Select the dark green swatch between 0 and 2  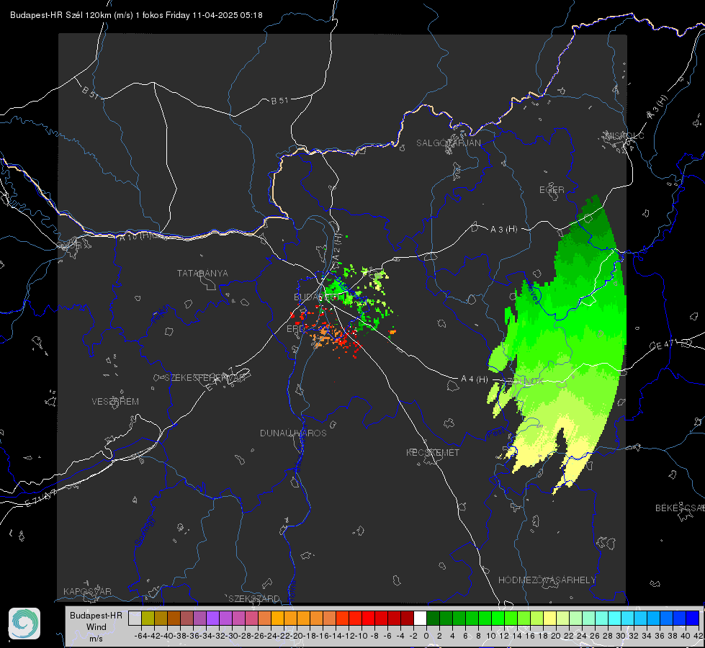tap(433, 618)
